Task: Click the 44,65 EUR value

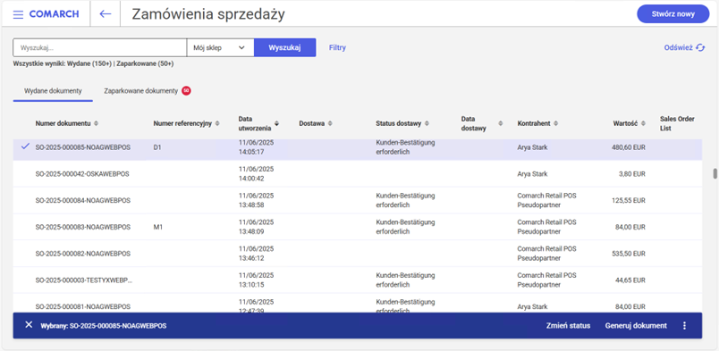Action: pyautogui.click(x=630, y=280)
